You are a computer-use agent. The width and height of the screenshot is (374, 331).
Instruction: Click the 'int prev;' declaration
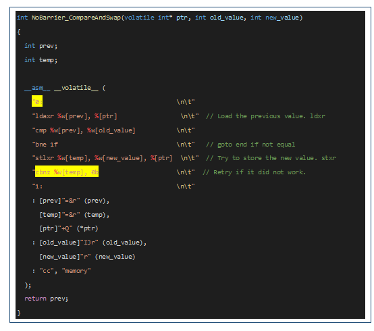click(x=41, y=46)
